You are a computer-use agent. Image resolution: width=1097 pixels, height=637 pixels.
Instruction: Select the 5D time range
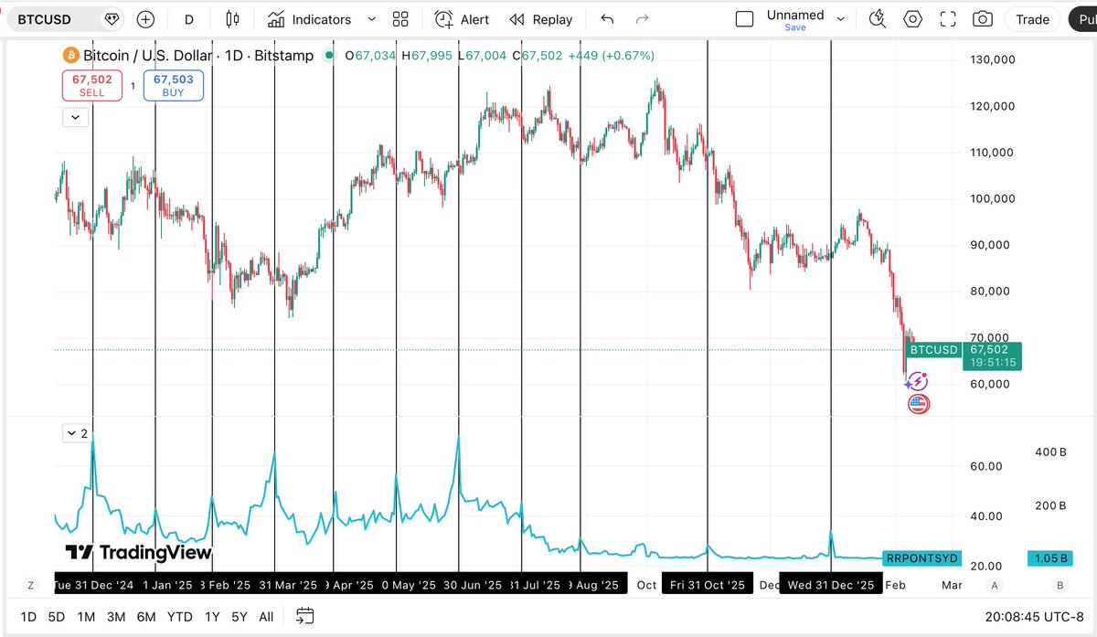tap(57, 617)
